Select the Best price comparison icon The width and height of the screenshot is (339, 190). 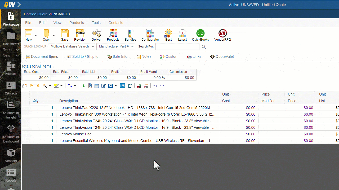click(x=168, y=35)
